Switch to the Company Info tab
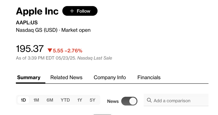Screen dimensions: 218x115 [110, 77]
